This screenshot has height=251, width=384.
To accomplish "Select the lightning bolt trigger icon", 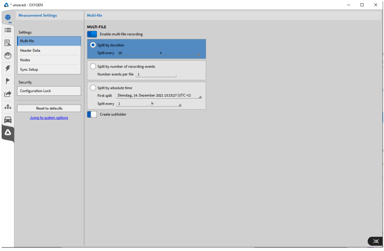I will point(8,68).
